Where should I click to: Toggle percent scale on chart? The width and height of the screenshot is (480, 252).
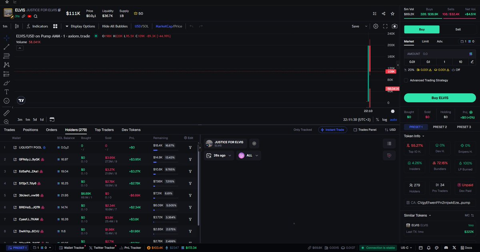pyautogui.click(x=377, y=119)
